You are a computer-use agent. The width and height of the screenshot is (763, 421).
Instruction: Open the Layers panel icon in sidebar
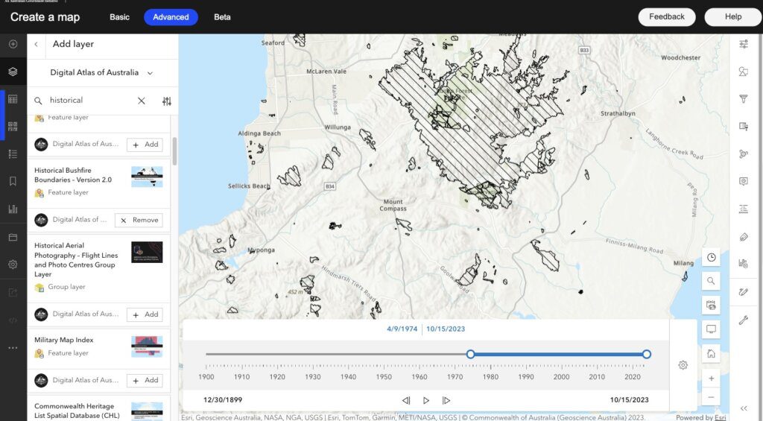13,72
